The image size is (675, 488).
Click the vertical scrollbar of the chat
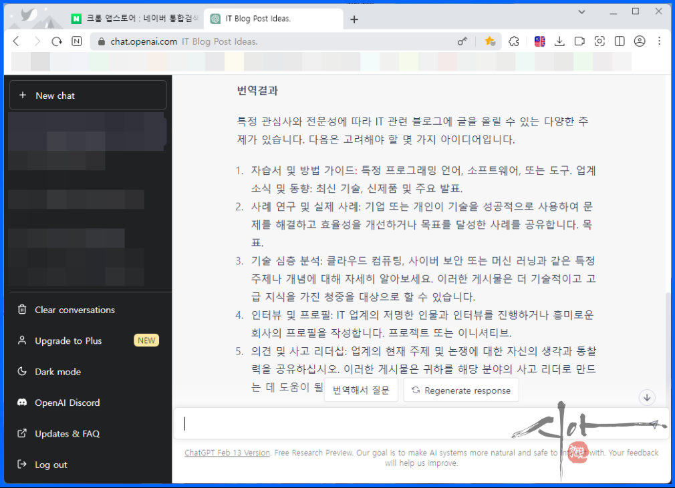(668, 348)
